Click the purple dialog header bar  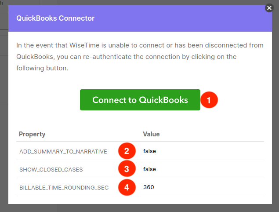[140, 18]
